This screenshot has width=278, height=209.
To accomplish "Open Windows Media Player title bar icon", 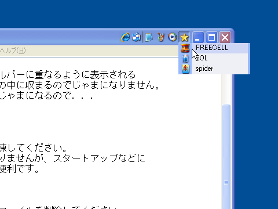I will pyautogui.click(x=172, y=37).
